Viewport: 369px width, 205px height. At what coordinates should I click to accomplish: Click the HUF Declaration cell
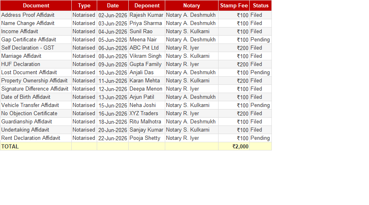point(36,64)
